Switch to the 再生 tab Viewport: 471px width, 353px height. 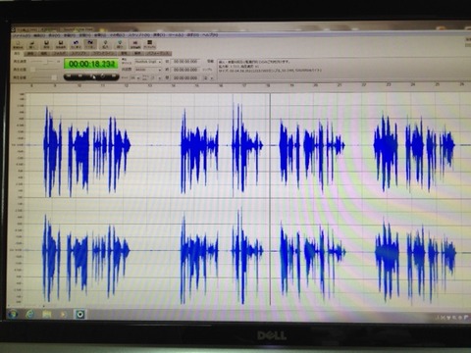tap(17, 54)
